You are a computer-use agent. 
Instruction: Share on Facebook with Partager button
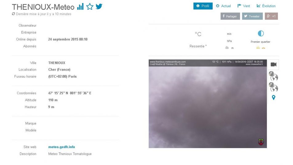(x=230, y=16)
